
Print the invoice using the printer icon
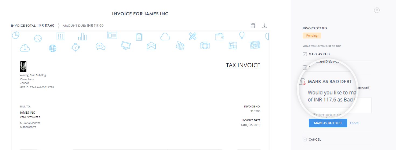(x=253, y=26)
